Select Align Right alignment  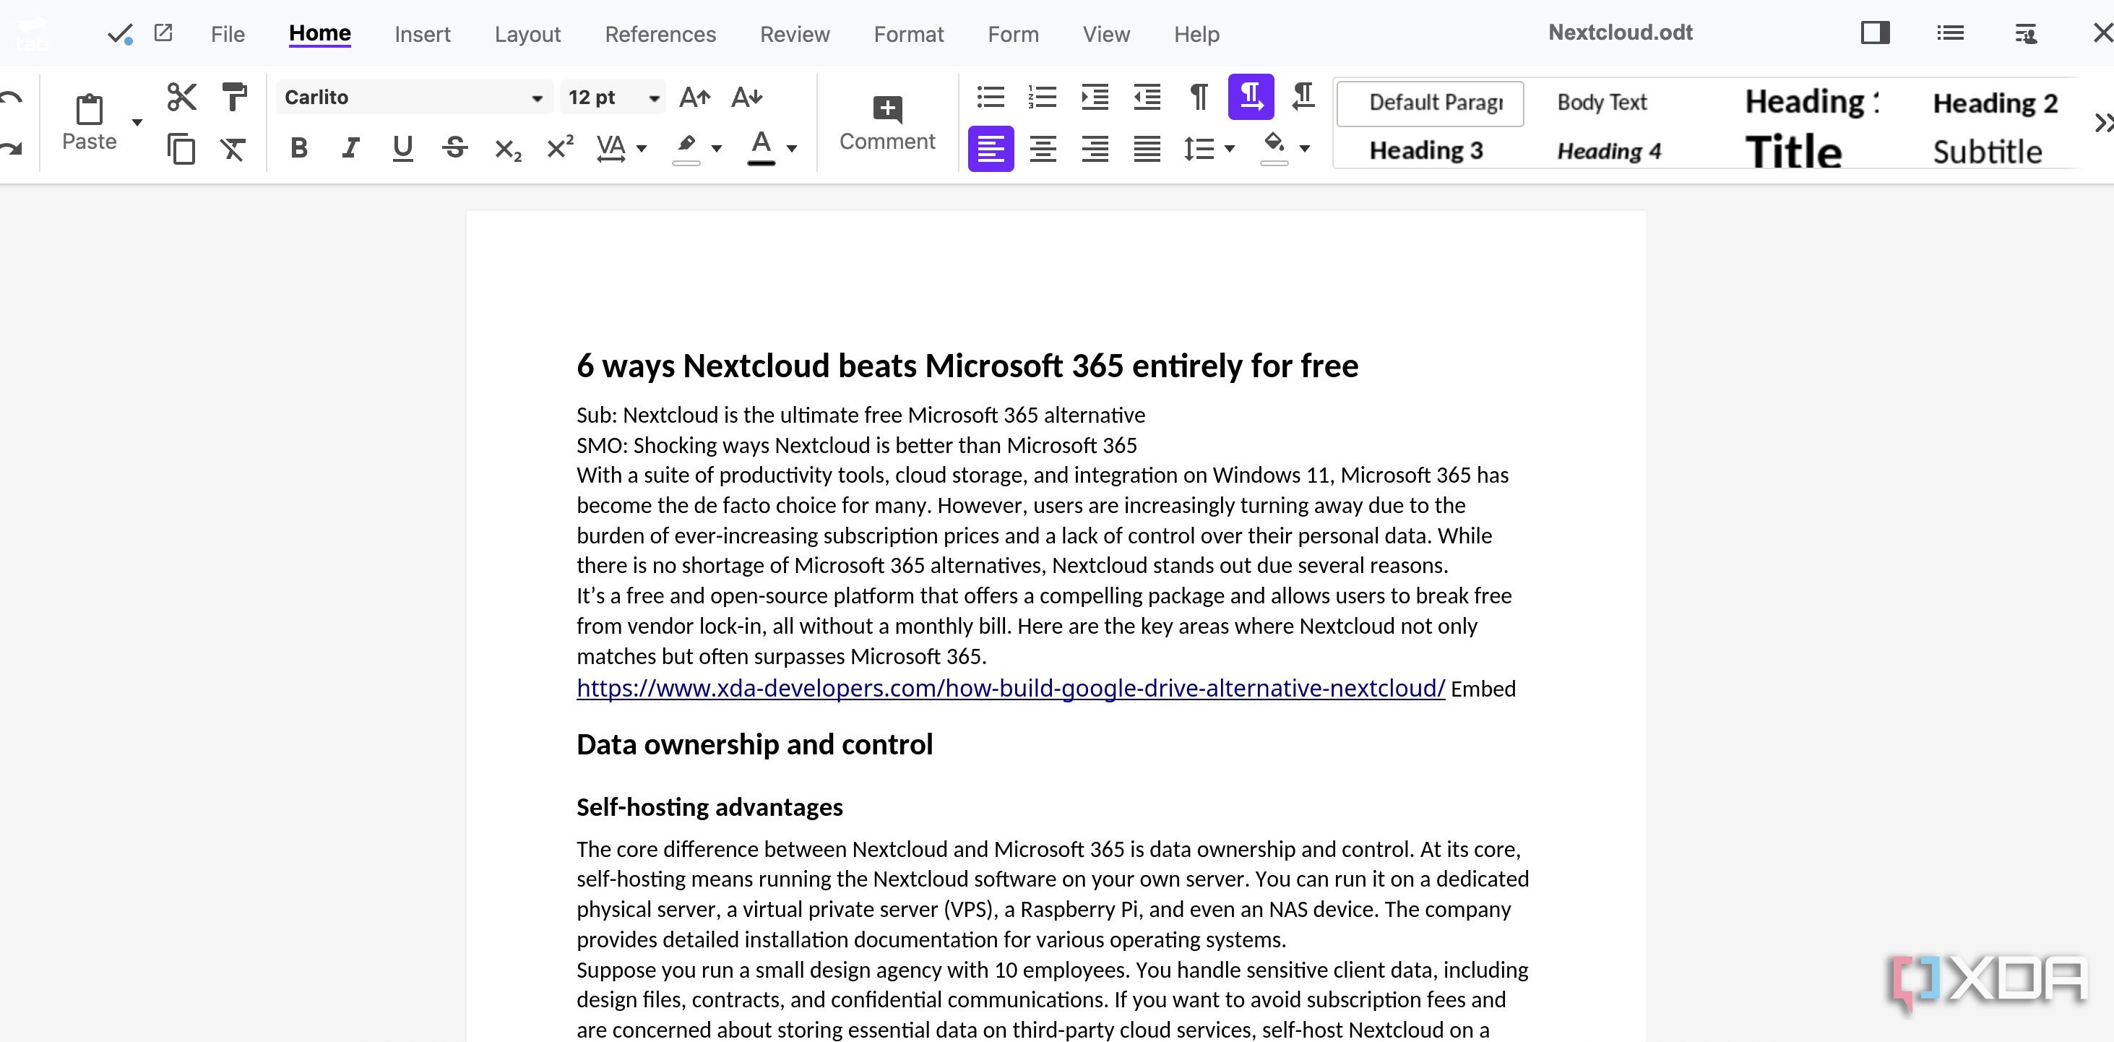pyautogui.click(x=1095, y=149)
